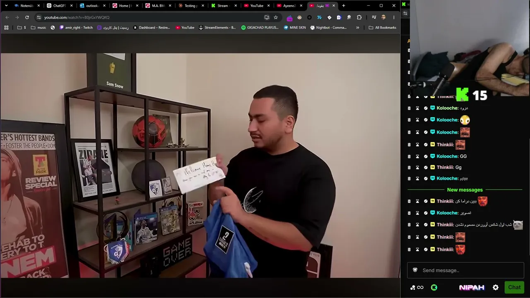Screen dimensions: 530x298
Task: Click the youtube.com address bar URL
Action: click(x=77, y=17)
